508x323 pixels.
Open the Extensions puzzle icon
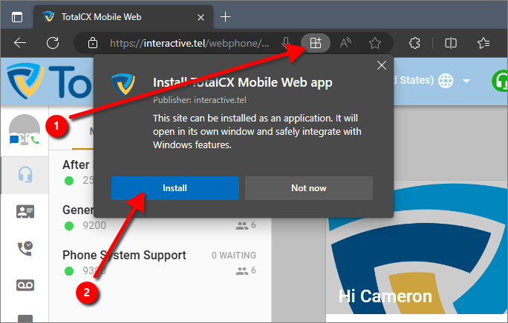tap(414, 43)
